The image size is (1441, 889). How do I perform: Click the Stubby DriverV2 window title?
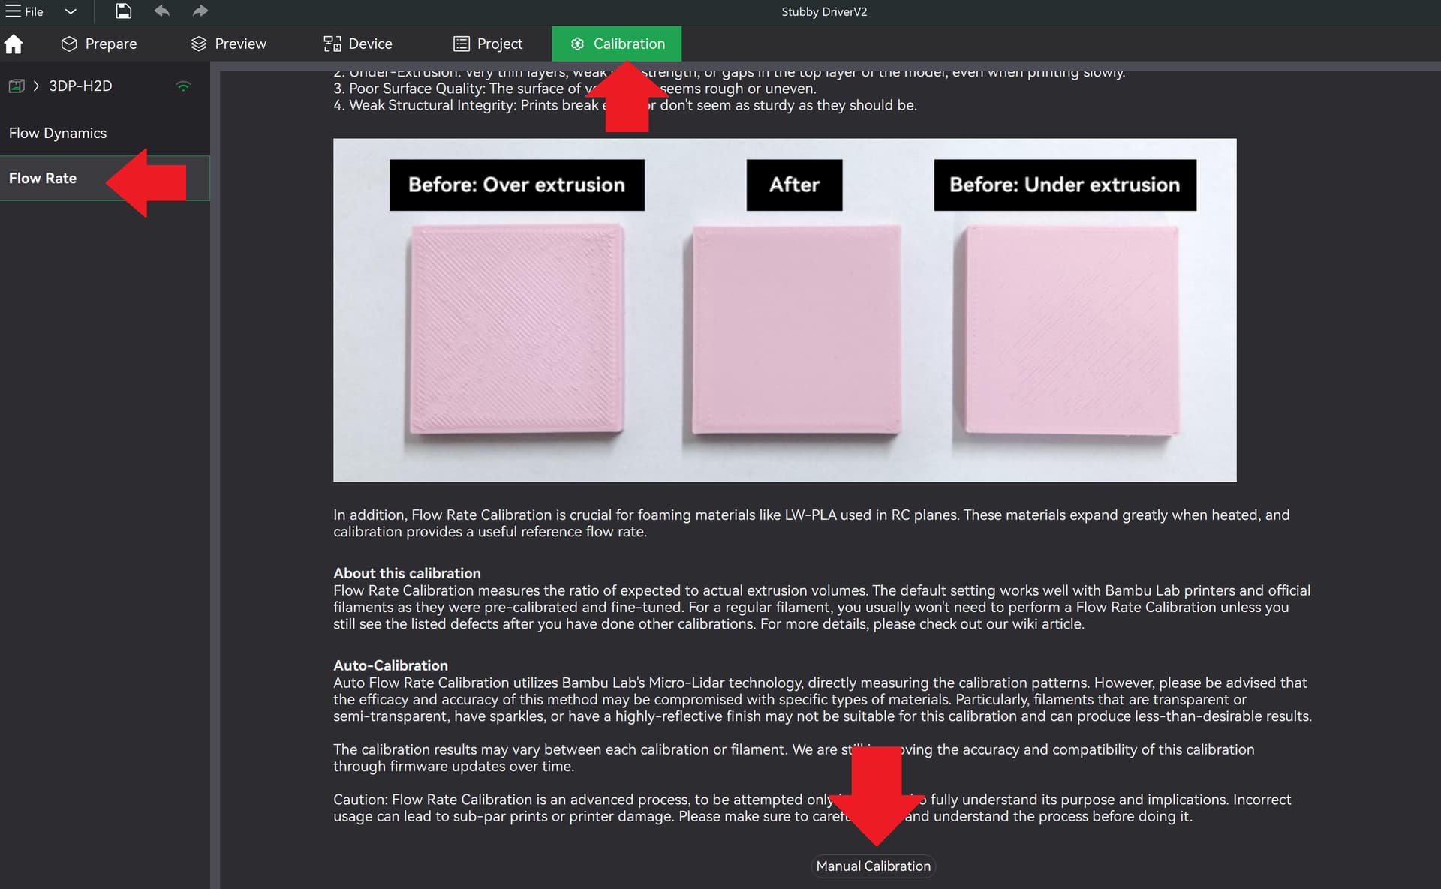[x=824, y=11]
